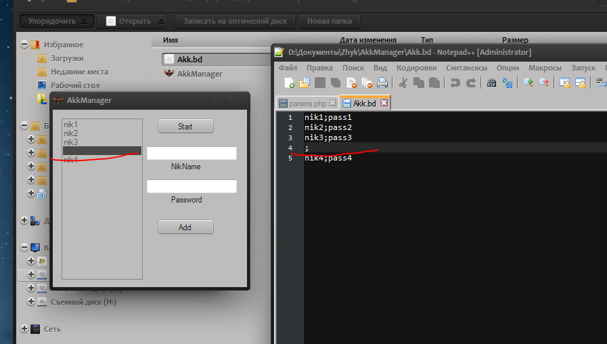Expand the Сеть tree node
607x344 pixels.
25,329
